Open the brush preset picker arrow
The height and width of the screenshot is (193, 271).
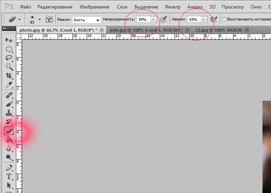tap(39, 19)
